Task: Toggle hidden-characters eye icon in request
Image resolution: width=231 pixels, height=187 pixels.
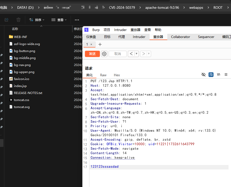Action: point(204,74)
